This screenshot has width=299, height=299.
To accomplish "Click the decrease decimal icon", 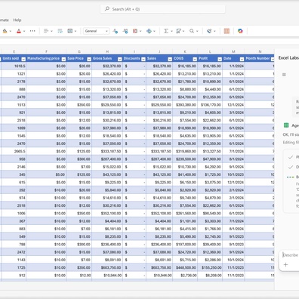I will (116, 31).
